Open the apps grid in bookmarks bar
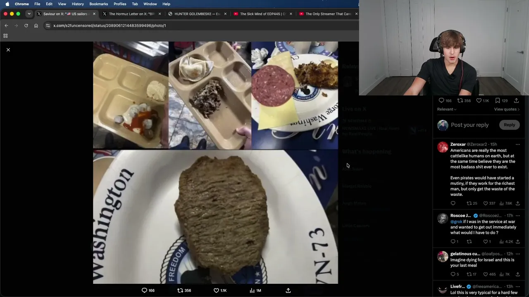 click(6, 36)
